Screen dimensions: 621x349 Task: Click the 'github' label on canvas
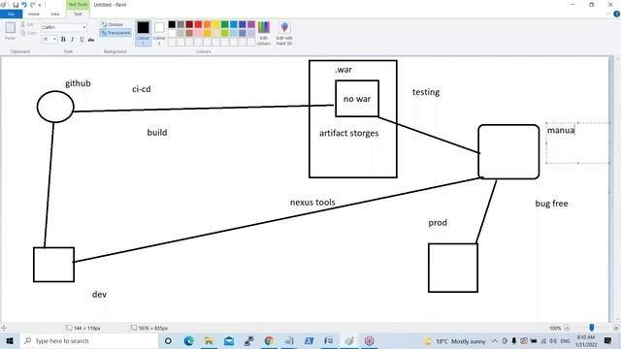78,83
